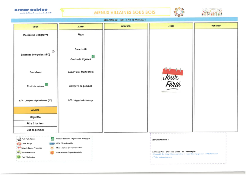Click the Menus Villaines Sous Bois title
247x175 pixels.
pyautogui.click(x=124, y=12)
